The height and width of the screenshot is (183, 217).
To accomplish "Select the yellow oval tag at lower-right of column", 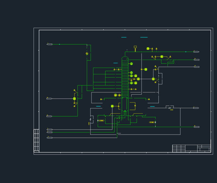I will pos(152,122).
